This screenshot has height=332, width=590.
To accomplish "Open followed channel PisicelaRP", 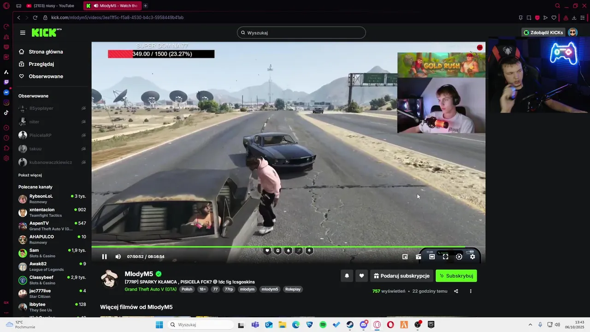I will pos(52,135).
